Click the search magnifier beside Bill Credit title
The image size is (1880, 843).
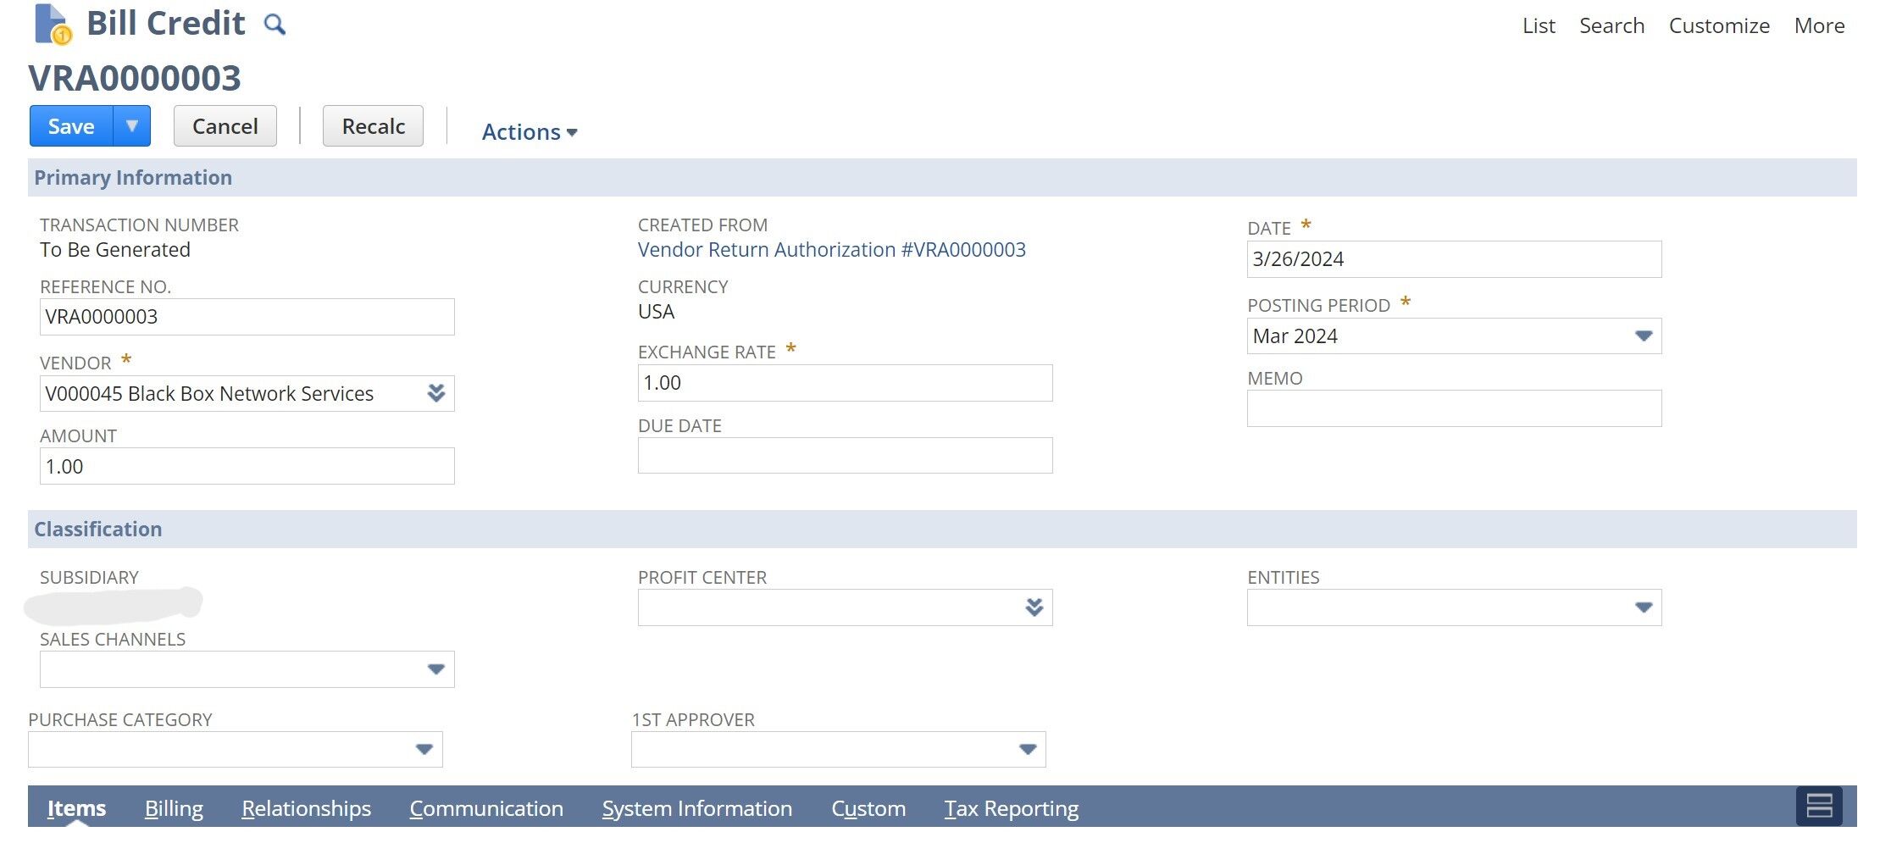click(x=274, y=24)
